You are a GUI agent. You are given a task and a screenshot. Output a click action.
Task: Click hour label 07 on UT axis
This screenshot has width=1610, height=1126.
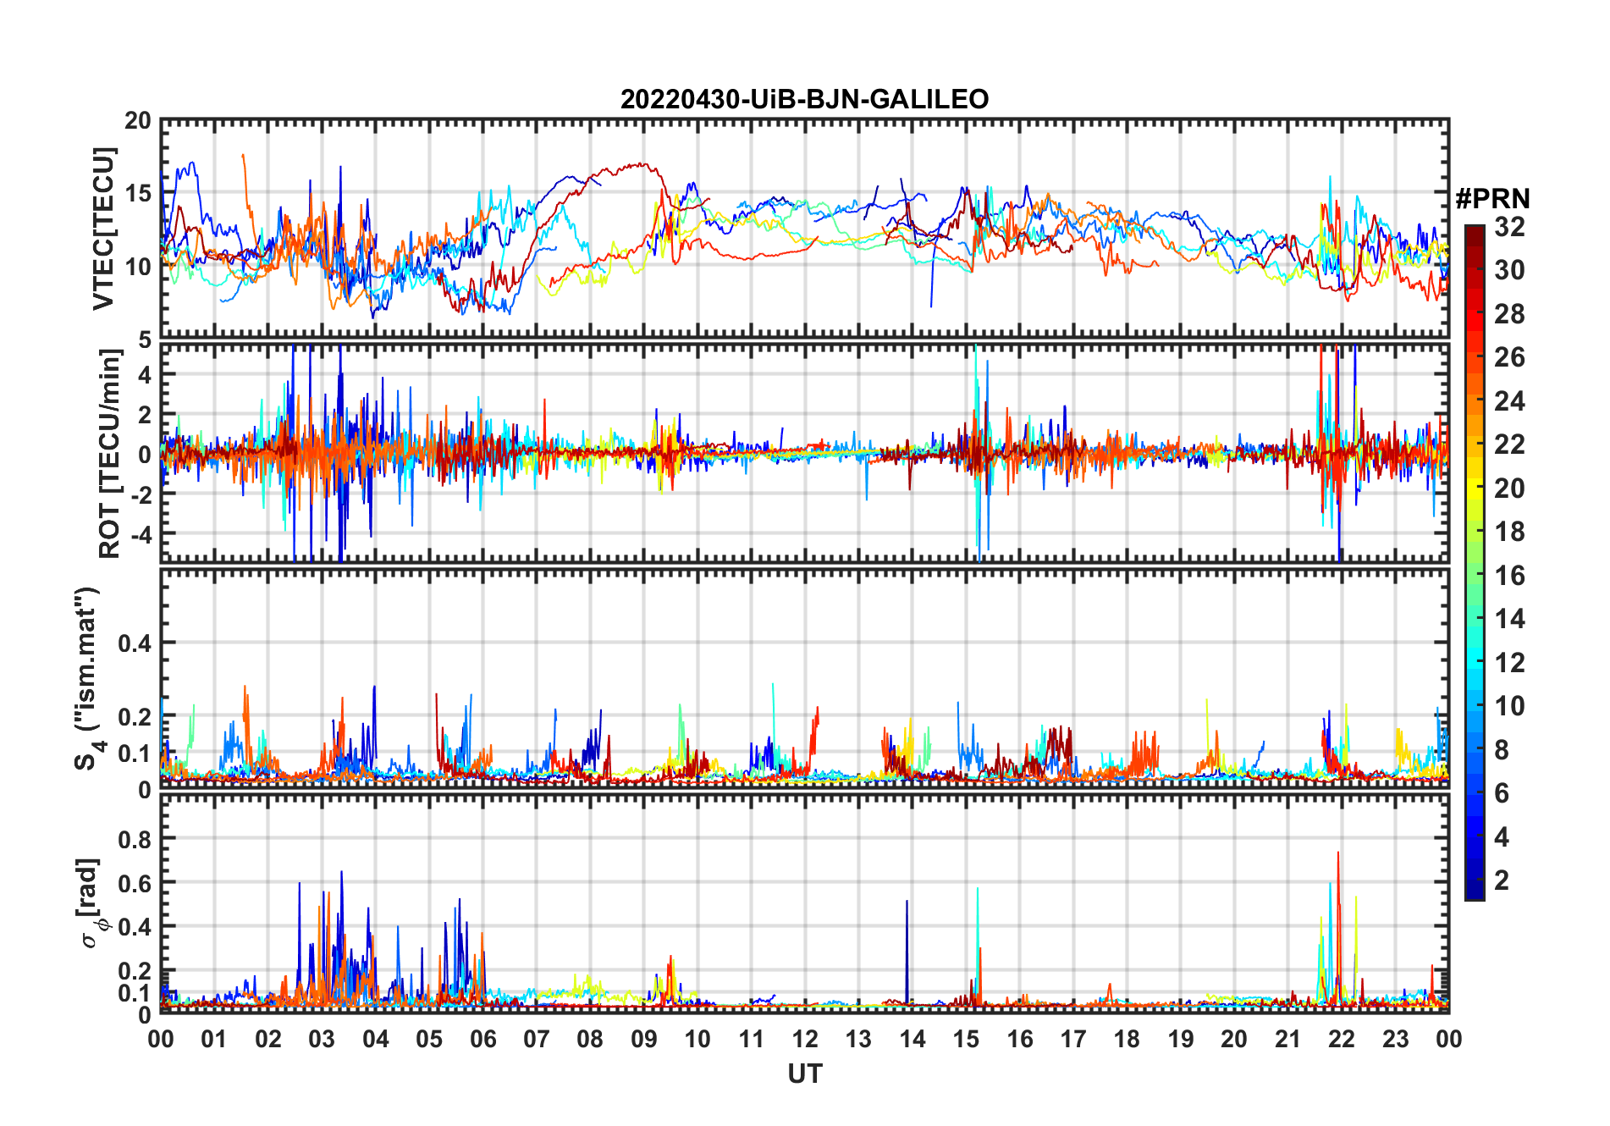coord(537,1040)
